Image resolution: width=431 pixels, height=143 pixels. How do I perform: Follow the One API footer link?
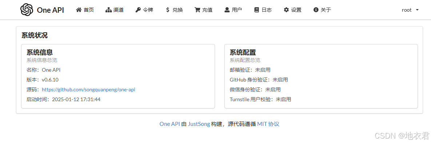click(x=169, y=124)
